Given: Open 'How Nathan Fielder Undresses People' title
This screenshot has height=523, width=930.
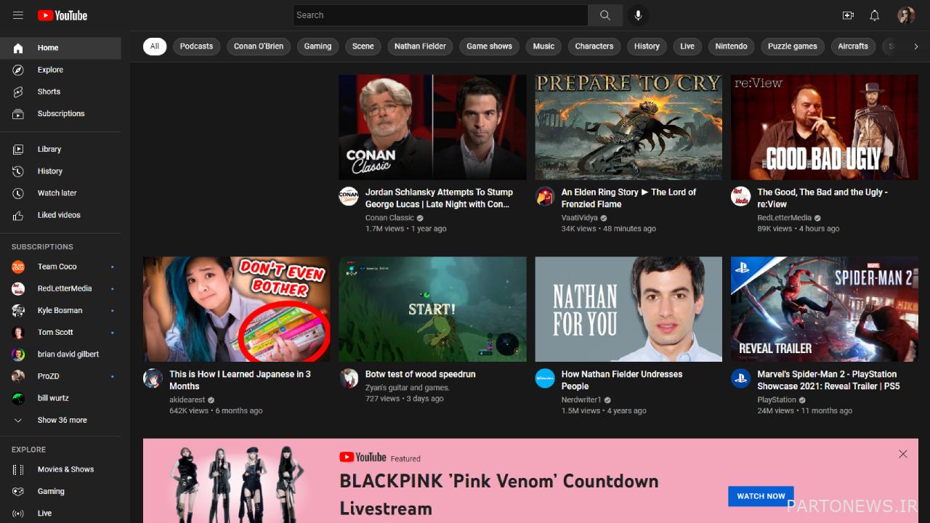Looking at the screenshot, I should 622,380.
